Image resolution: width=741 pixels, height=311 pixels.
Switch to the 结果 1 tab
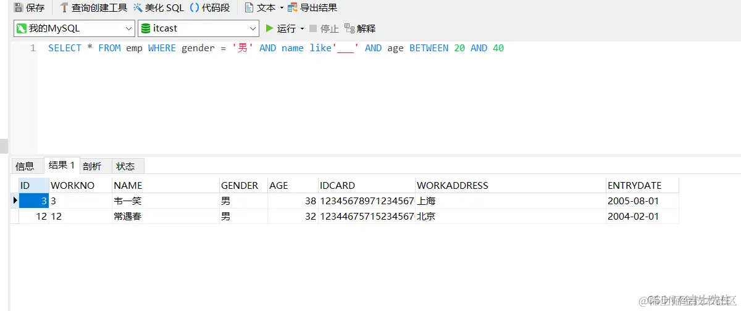[62, 165]
